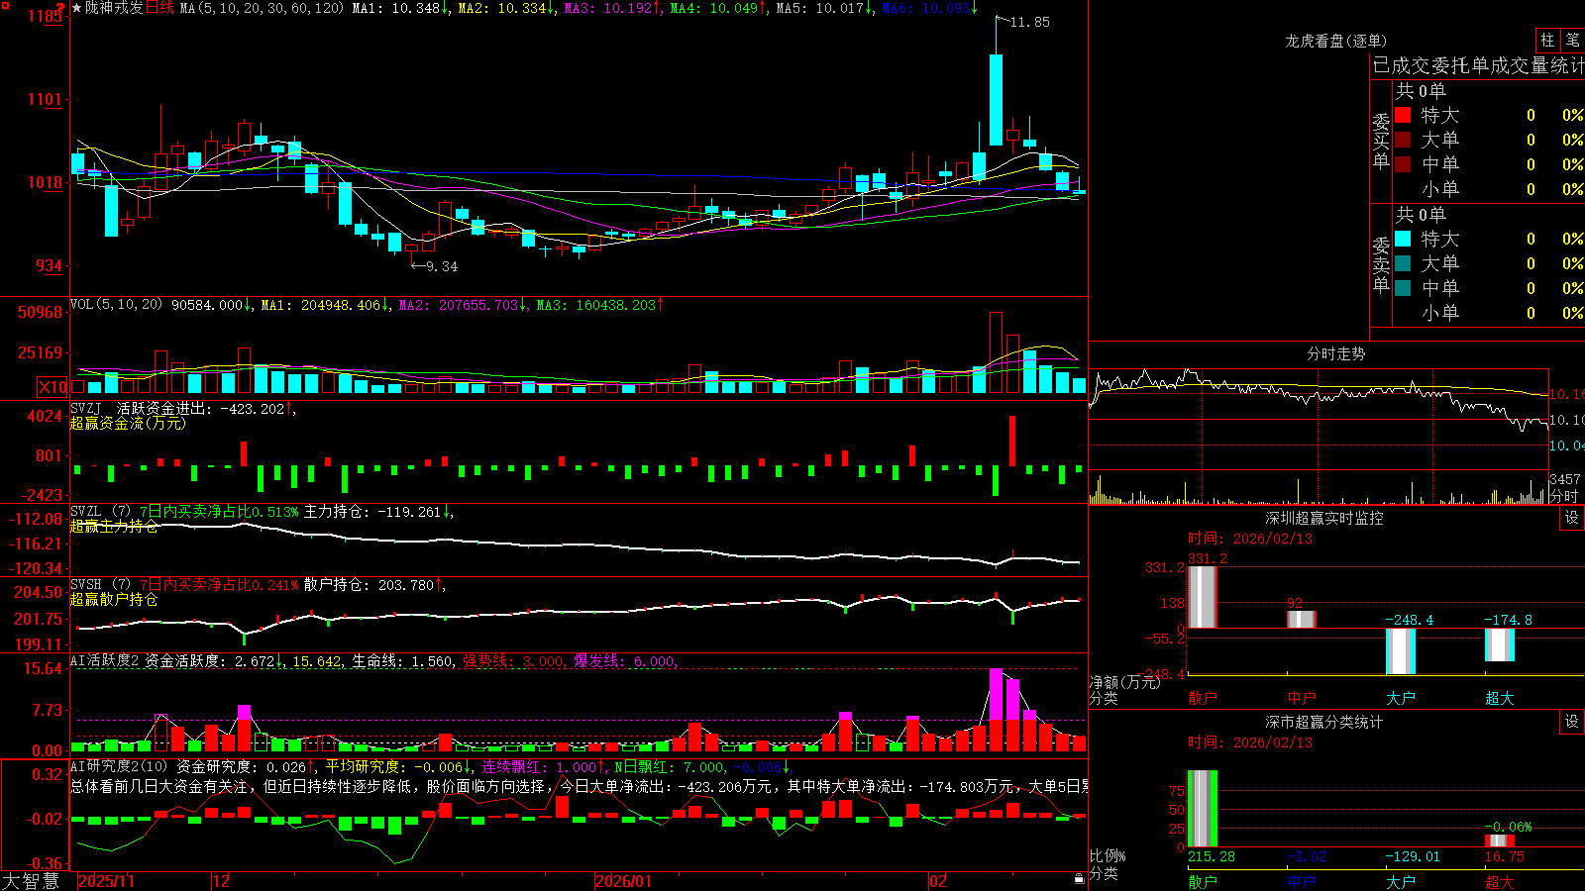Screen dimensions: 1585x891
Task: Click the red question mark help icon
Action: [60, 7]
